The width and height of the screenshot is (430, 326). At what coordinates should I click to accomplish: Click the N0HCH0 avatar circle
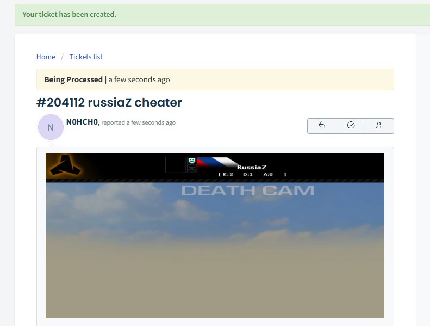coord(51,127)
